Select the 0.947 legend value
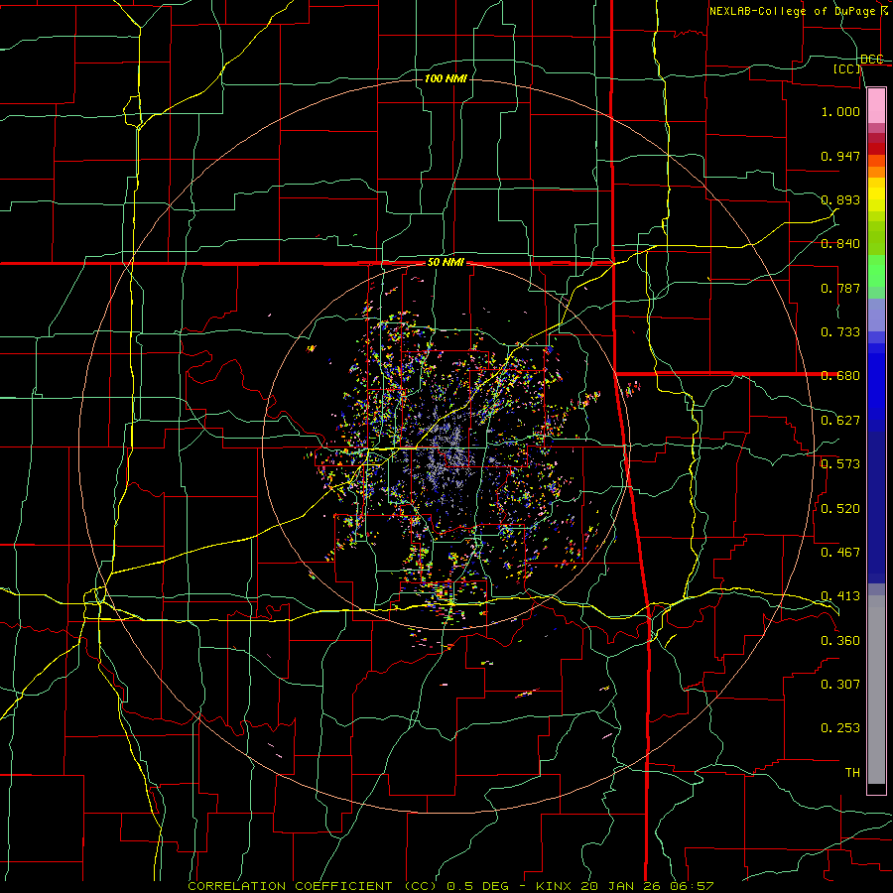The image size is (893, 893). (840, 156)
